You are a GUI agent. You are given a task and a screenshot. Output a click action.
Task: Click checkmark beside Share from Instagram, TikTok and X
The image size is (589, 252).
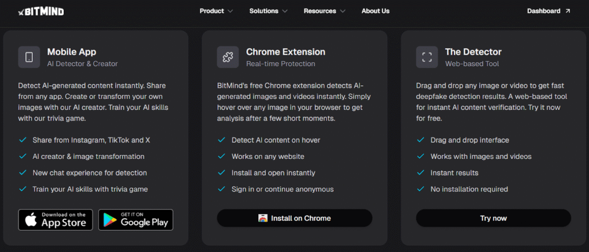(x=22, y=140)
